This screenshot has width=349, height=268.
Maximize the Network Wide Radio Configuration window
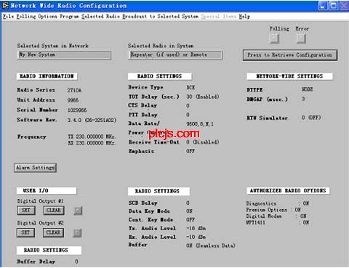(x=334, y=6)
